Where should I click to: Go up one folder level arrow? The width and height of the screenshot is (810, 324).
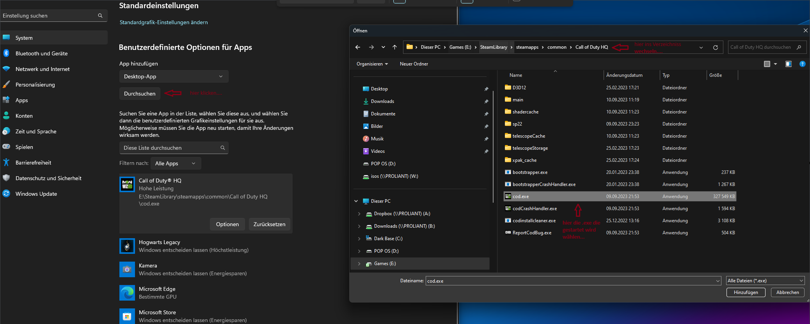394,47
